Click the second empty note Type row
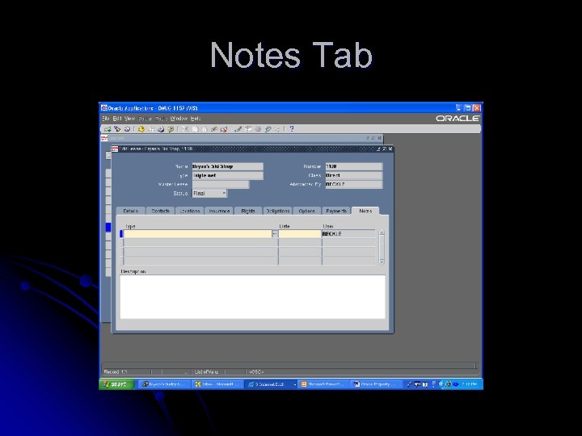This screenshot has height=436, width=582. coord(200,243)
